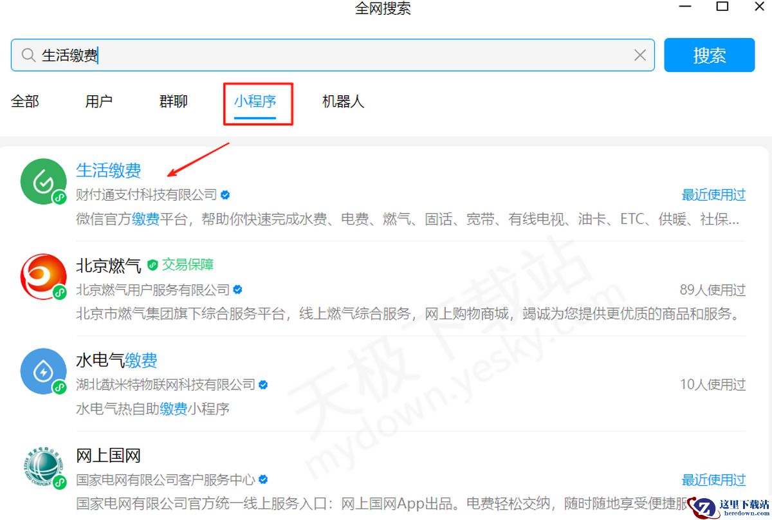Maximize the 全网搜索 window
This screenshot has width=772, height=520.
722,6
